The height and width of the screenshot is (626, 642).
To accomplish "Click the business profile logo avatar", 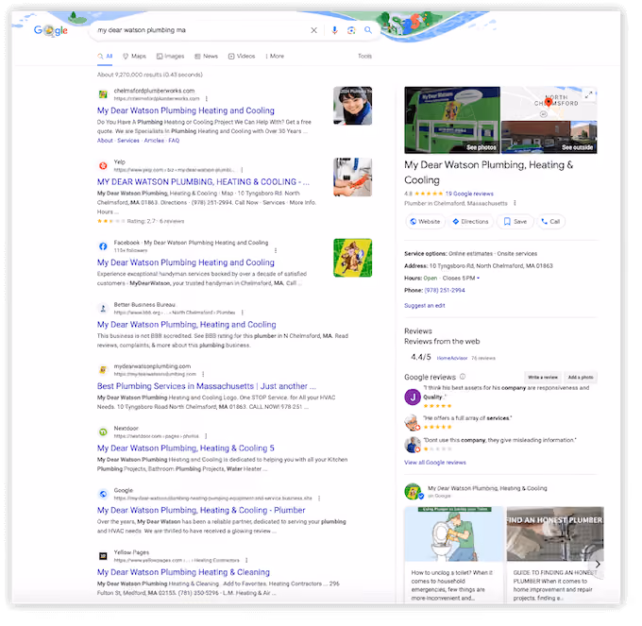I will 413,492.
